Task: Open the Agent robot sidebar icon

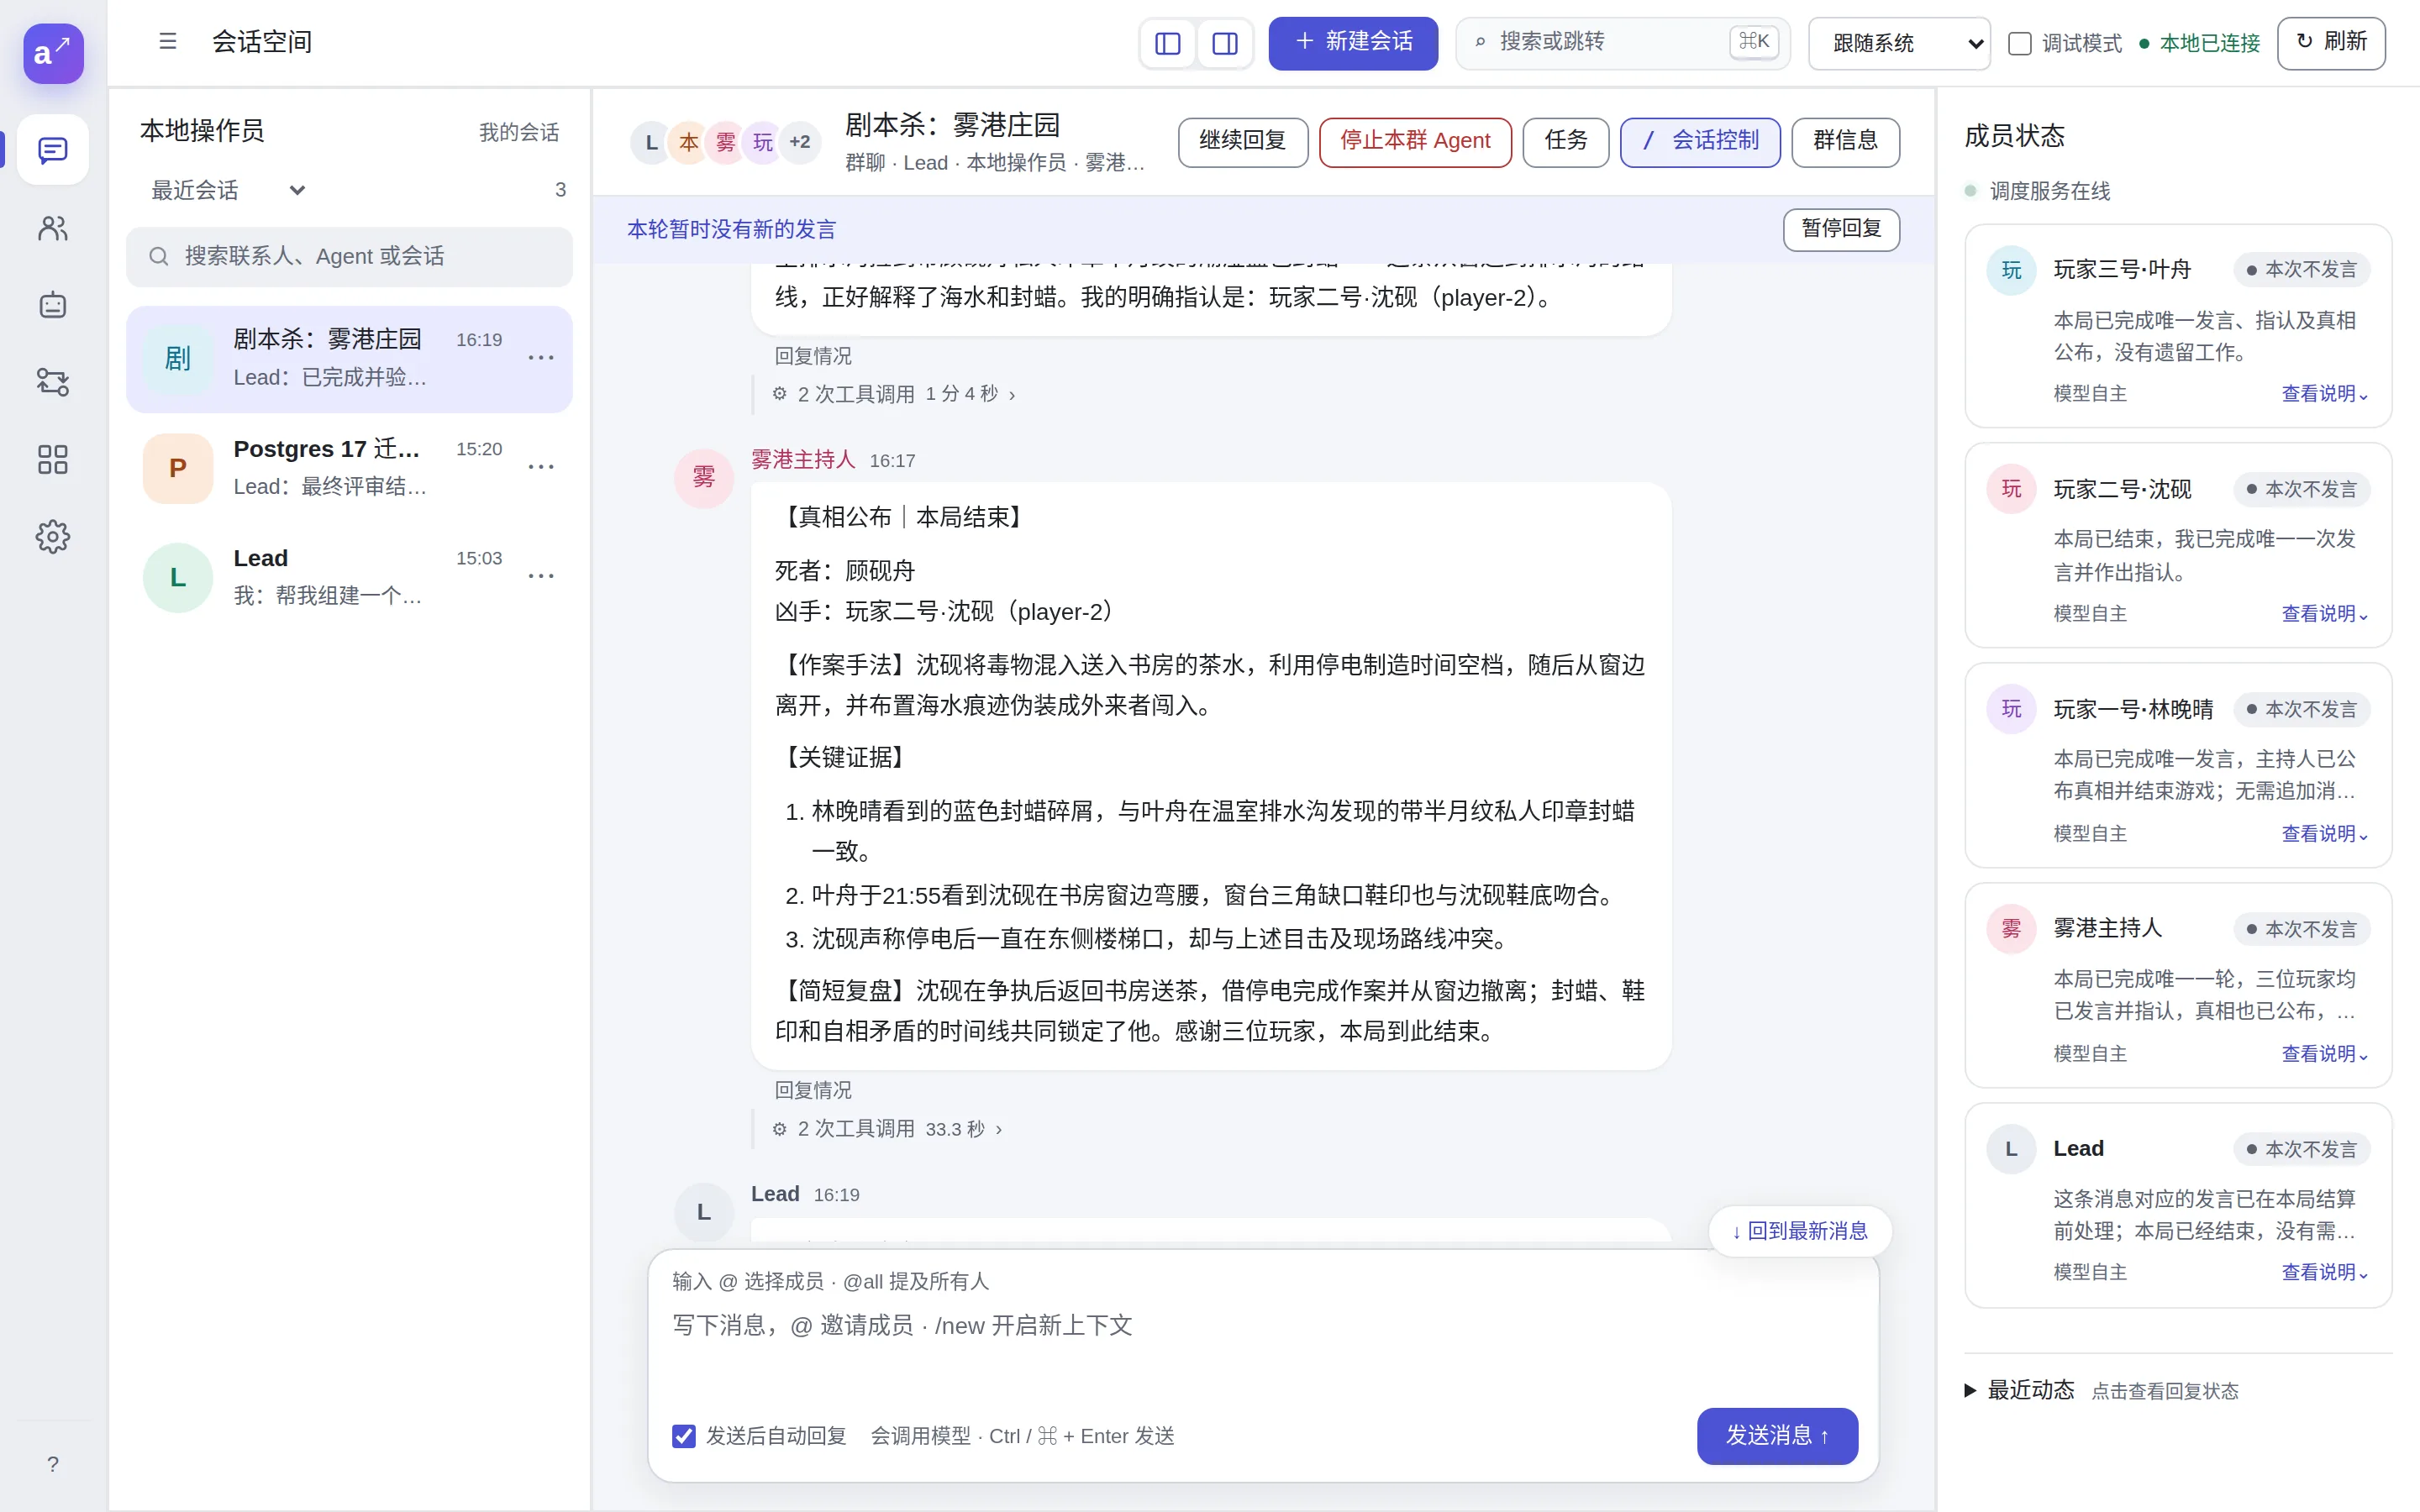Action: point(53,305)
